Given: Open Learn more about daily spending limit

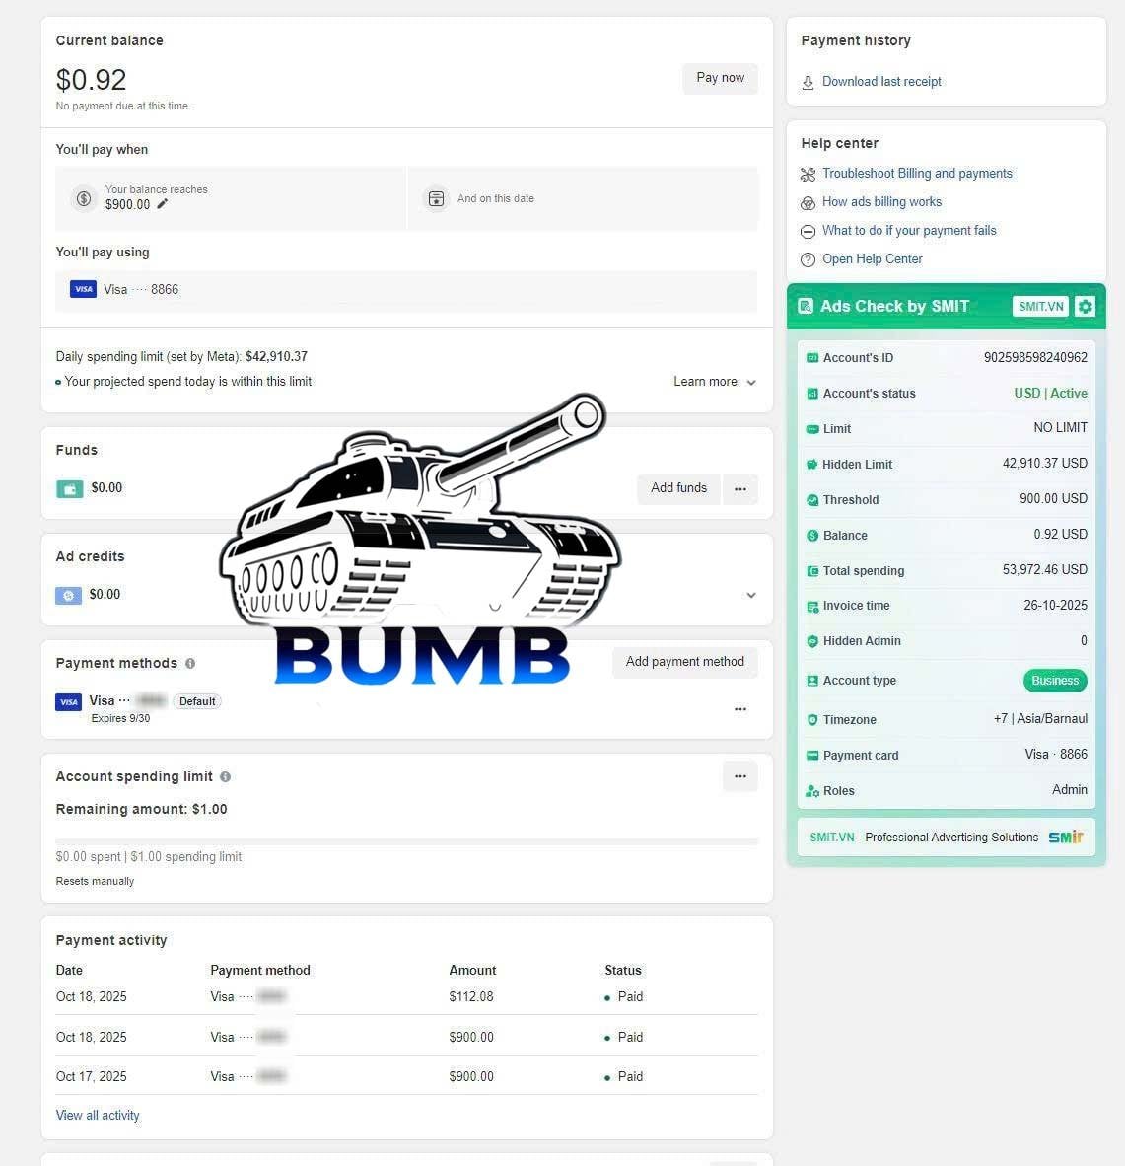Looking at the screenshot, I should coord(705,382).
